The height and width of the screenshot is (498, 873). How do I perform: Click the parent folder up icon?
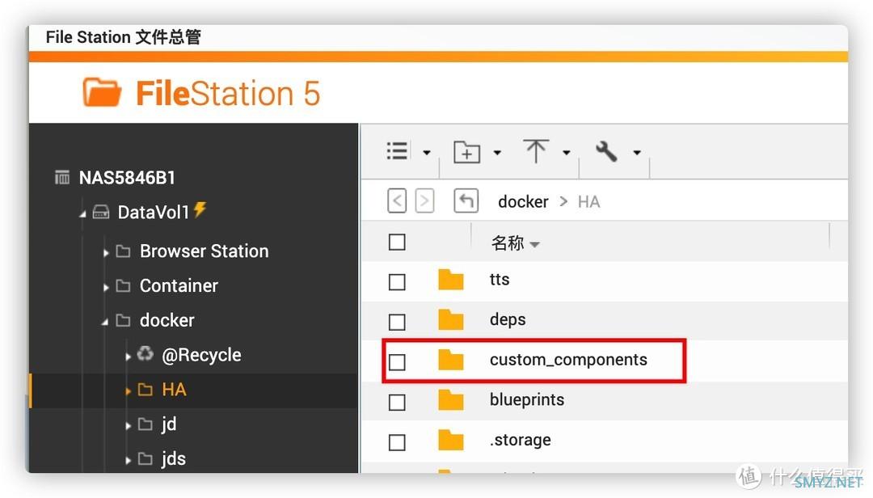466,201
